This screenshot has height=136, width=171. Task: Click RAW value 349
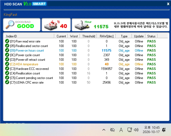tap(107, 60)
